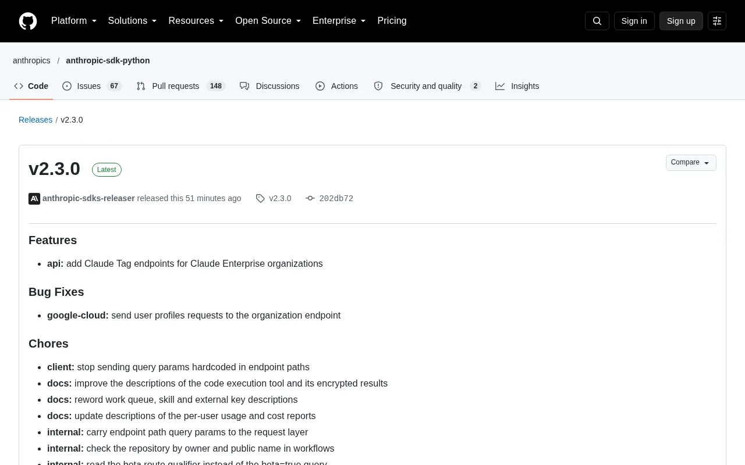This screenshot has height=465, width=745.
Task: Switch to the Issues tab
Action: click(92, 86)
